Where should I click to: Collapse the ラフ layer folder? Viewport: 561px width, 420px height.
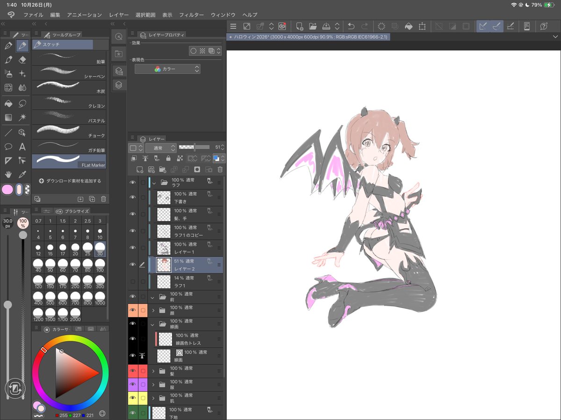(153, 182)
